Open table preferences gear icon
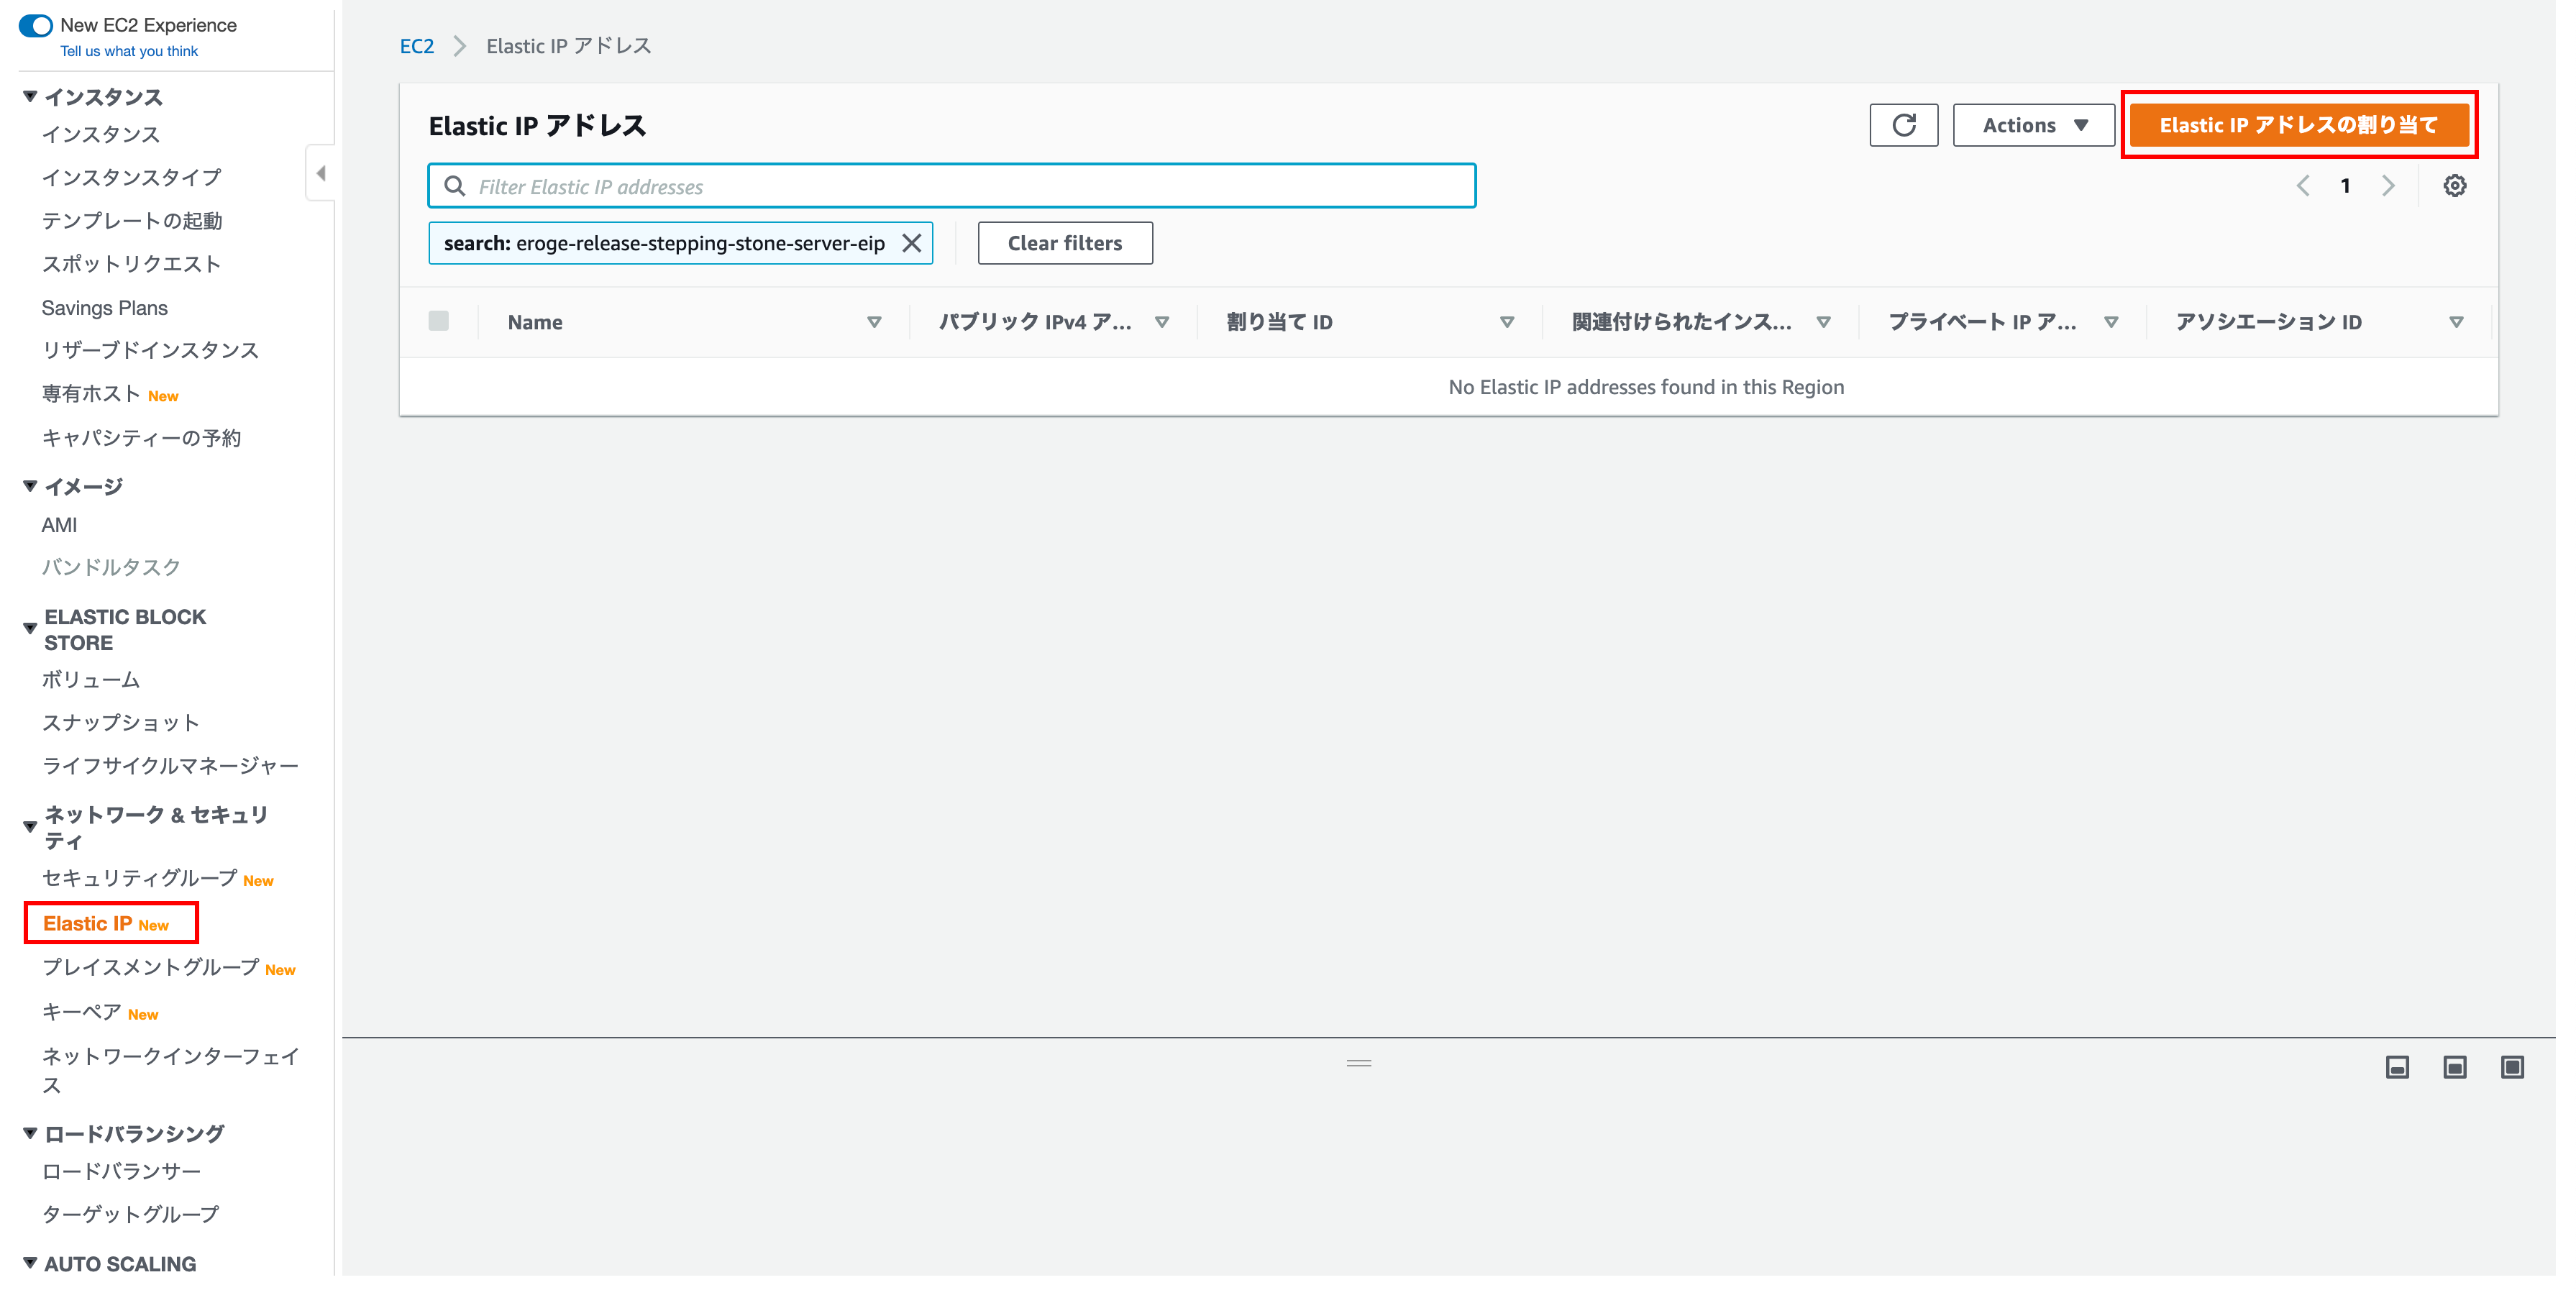Viewport: 2576px width, 1303px height. coord(2454,186)
